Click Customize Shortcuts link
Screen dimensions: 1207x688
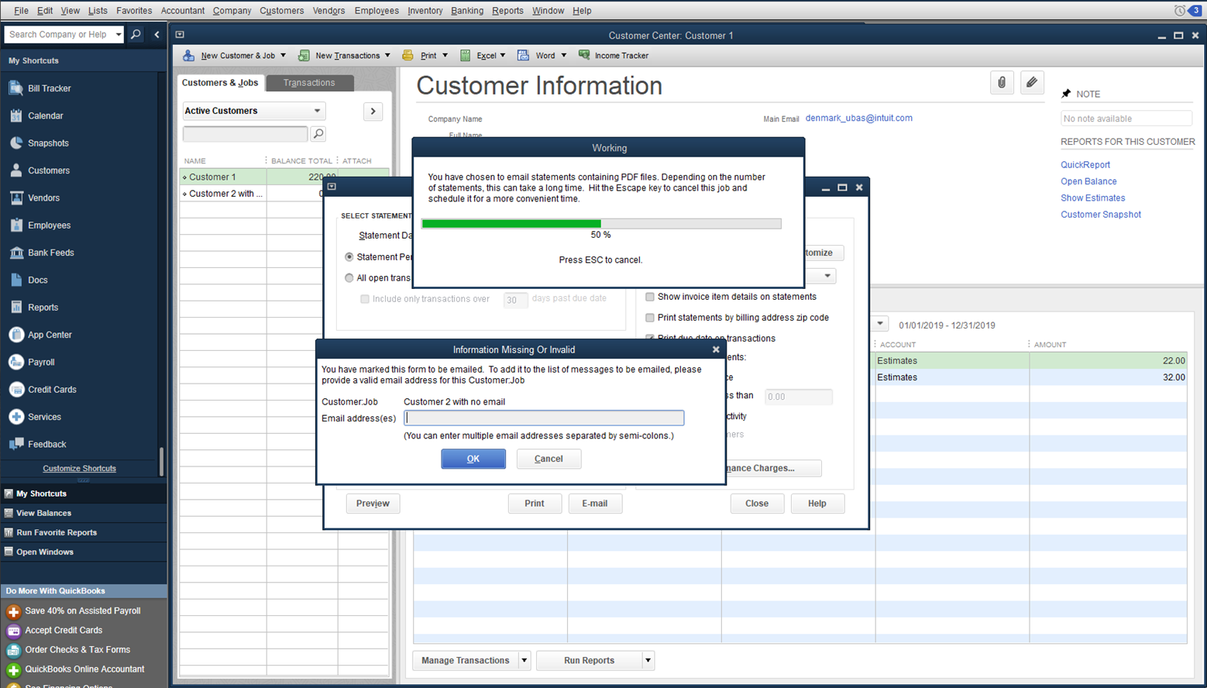79,469
